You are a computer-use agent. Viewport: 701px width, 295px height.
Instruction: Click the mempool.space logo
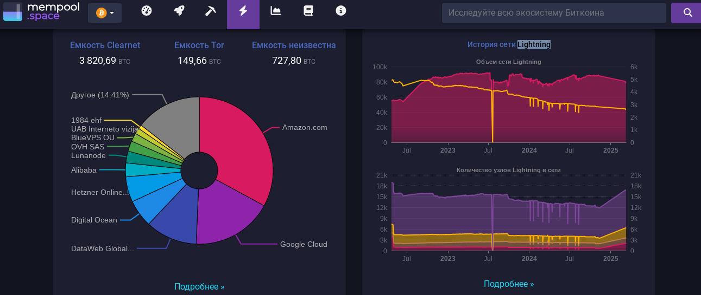coord(42,11)
